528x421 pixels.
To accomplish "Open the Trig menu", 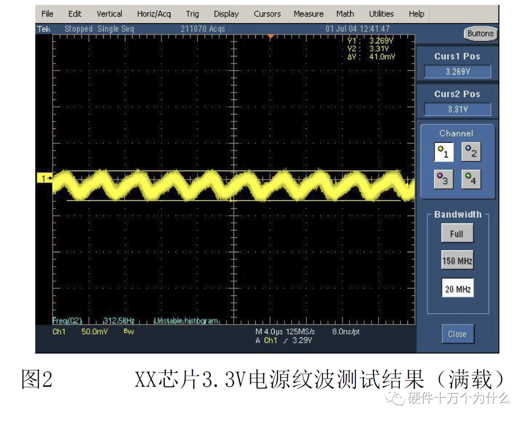I will [192, 14].
